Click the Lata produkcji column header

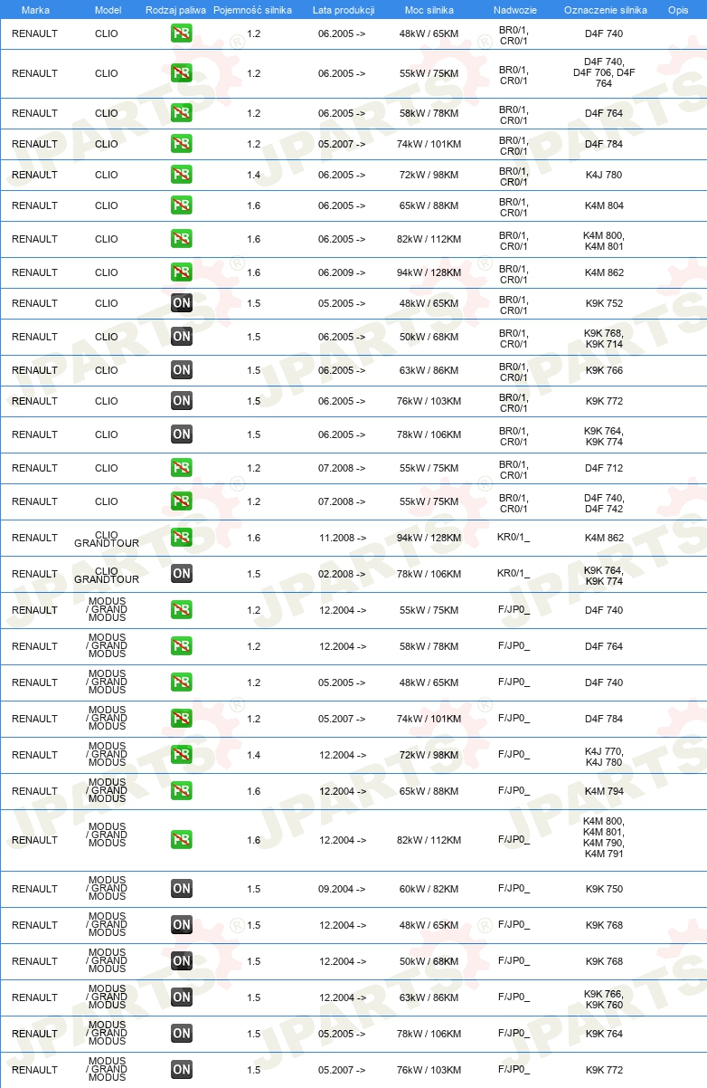coord(344,10)
